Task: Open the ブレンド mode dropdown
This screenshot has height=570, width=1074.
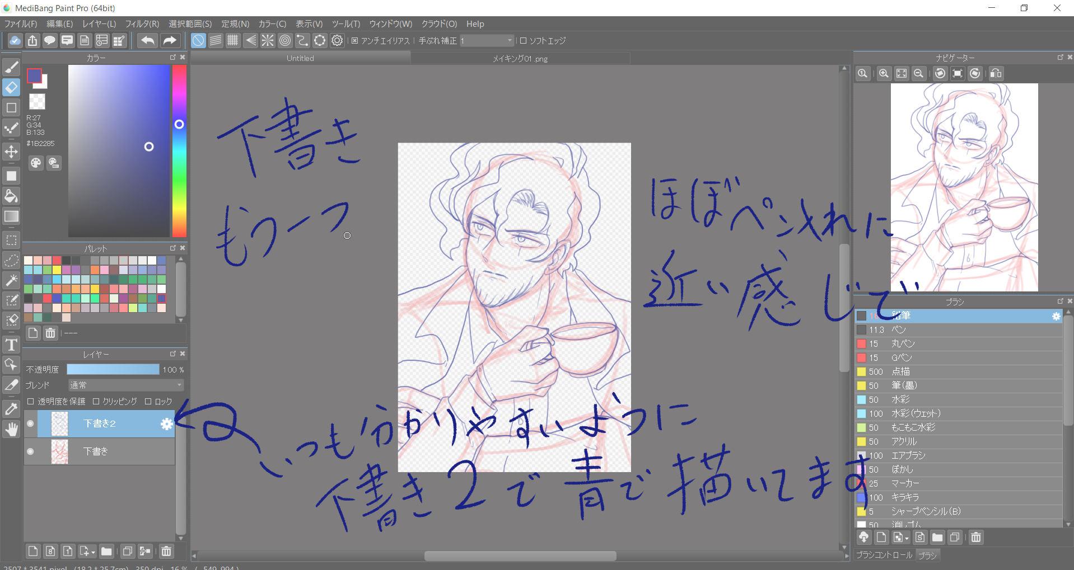Action: click(125, 385)
